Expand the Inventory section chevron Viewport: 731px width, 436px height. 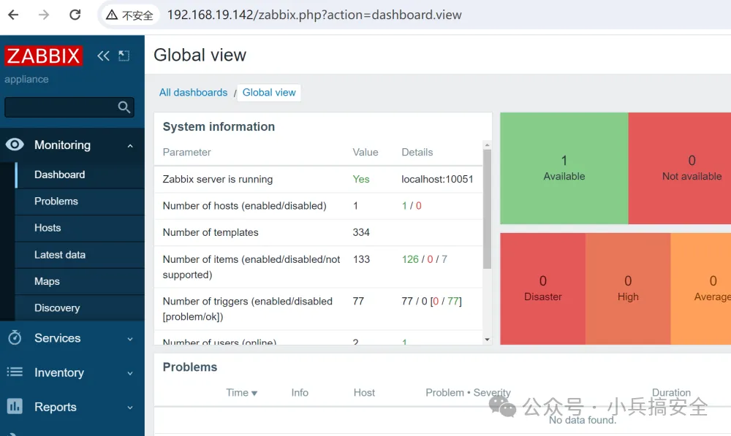(130, 373)
